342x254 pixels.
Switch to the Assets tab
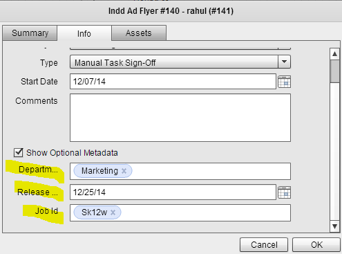[139, 33]
